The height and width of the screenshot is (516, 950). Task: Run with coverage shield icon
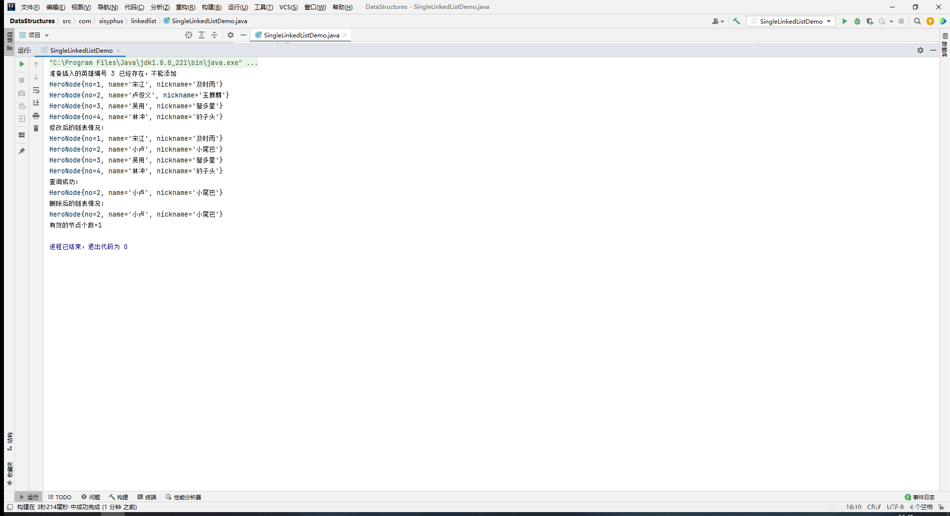(870, 21)
